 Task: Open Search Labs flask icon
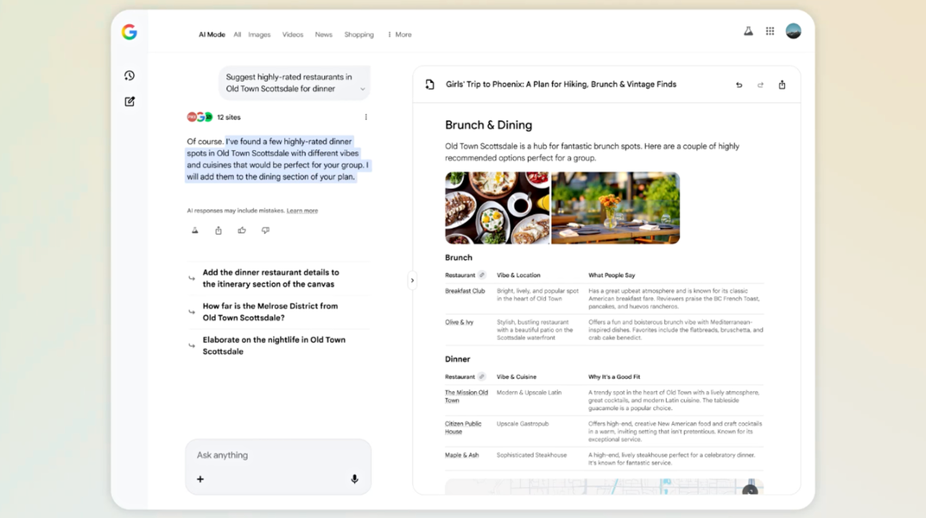748,31
